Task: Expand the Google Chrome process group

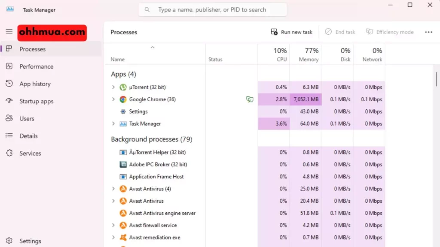Action: [113, 99]
